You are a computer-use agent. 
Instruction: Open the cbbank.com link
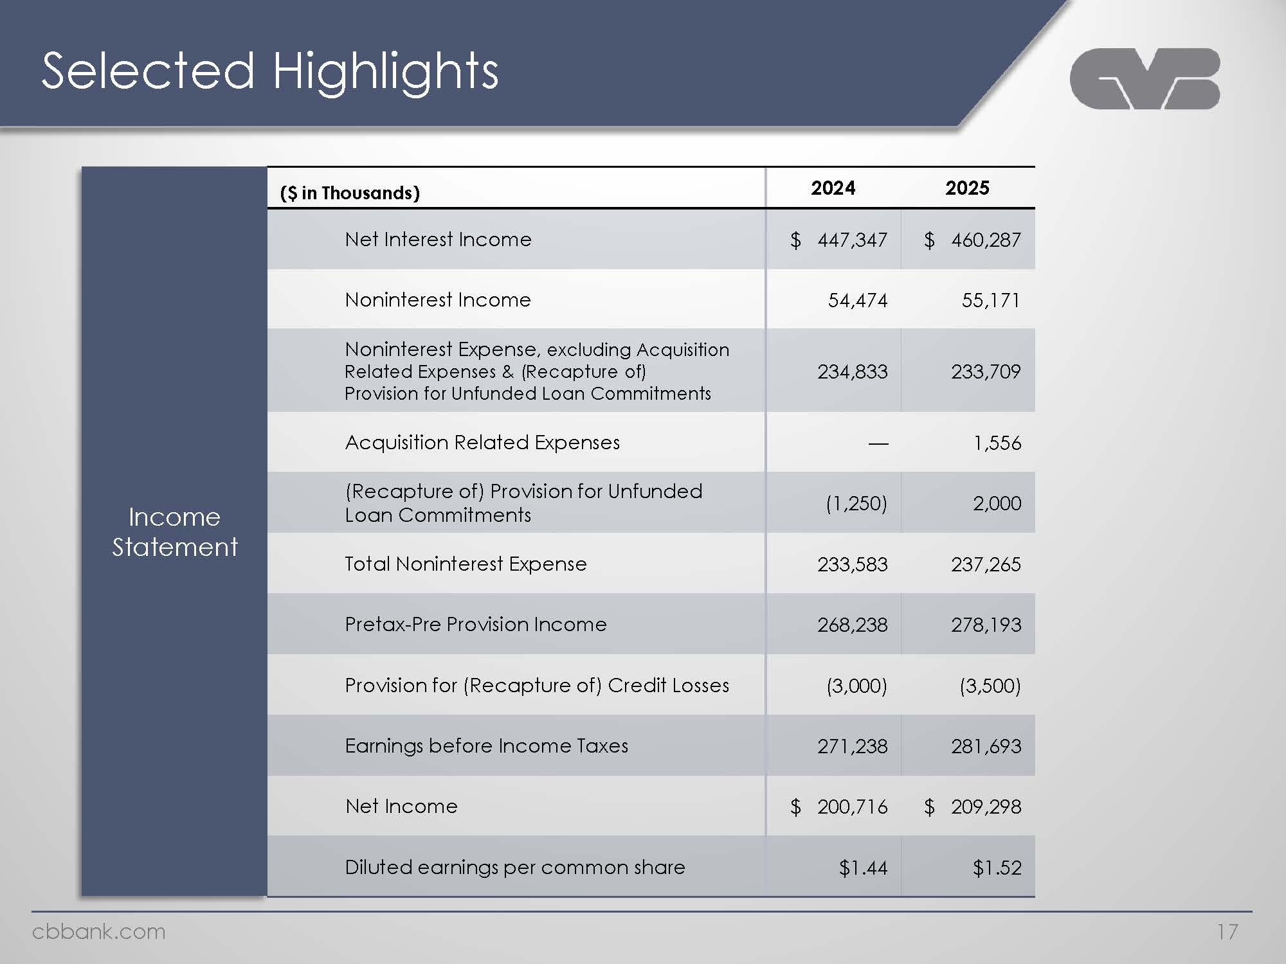coord(98,931)
